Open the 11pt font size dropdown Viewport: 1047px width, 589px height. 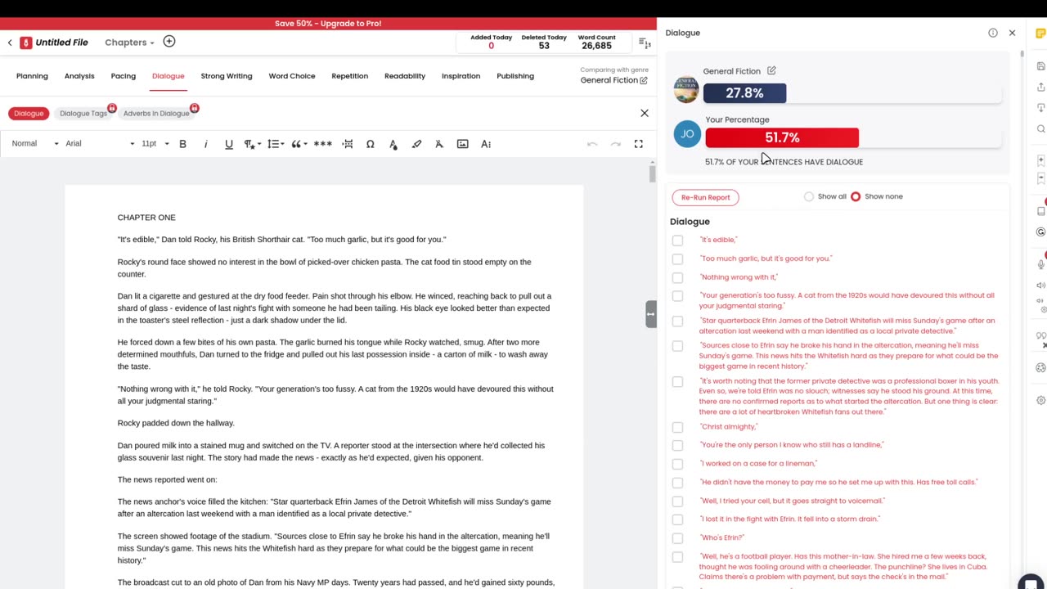tap(155, 144)
